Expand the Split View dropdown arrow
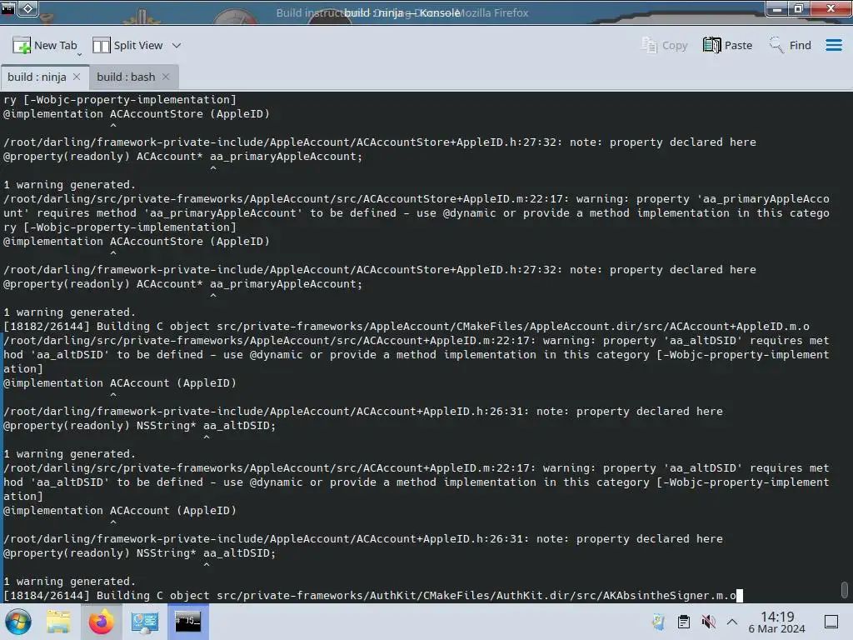 (177, 46)
